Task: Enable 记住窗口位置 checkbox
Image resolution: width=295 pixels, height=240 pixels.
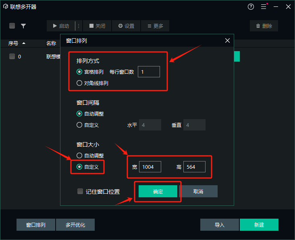Action: tap(80, 191)
